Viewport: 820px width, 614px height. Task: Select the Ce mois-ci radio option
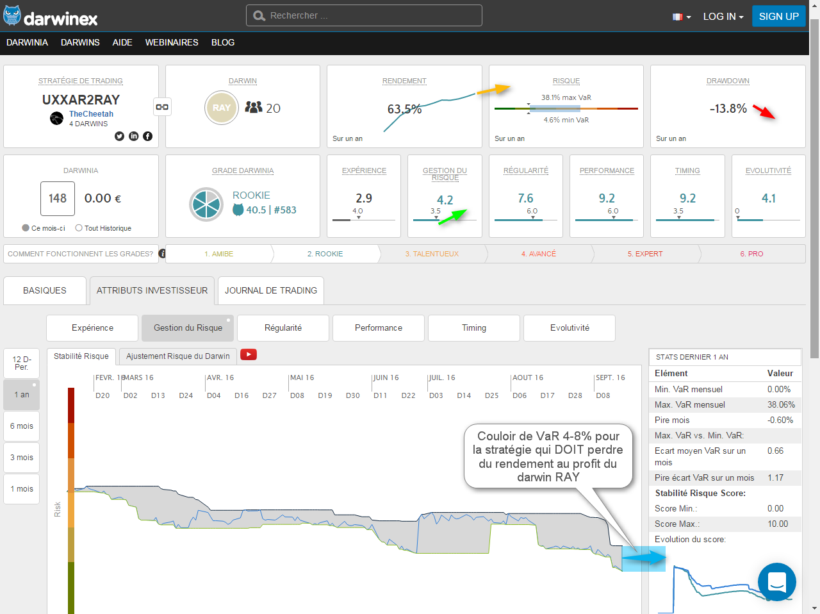(26, 228)
